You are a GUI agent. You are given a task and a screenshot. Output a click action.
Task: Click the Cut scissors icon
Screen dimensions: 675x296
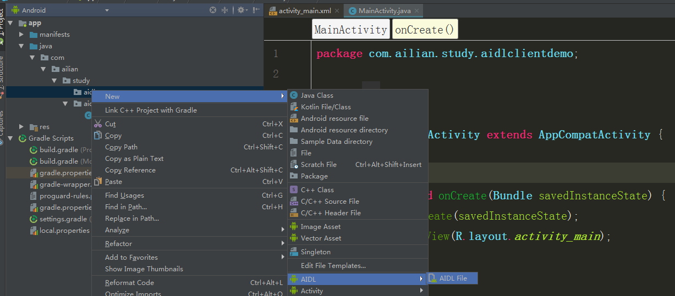pos(98,124)
